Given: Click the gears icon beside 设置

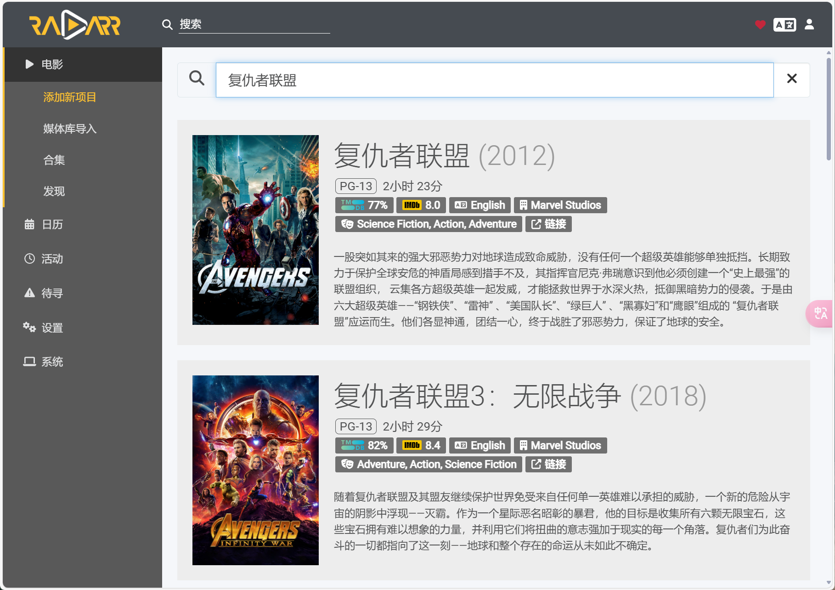Looking at the screenshot, I should tap(29, 327).
